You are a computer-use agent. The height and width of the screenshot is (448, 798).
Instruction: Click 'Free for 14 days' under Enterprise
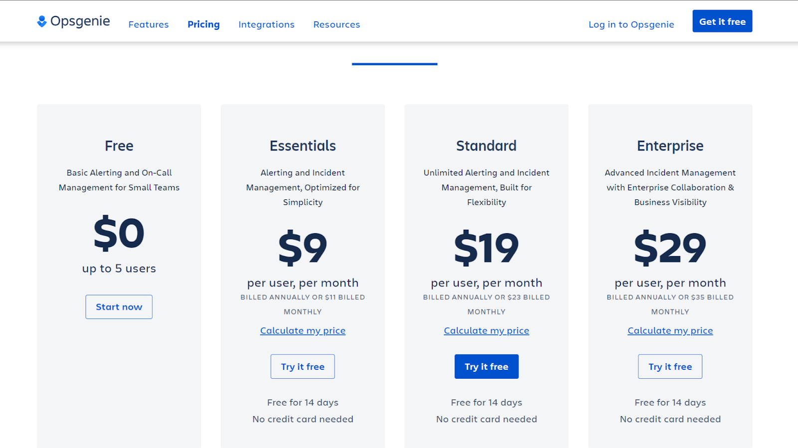pos(670,402)
